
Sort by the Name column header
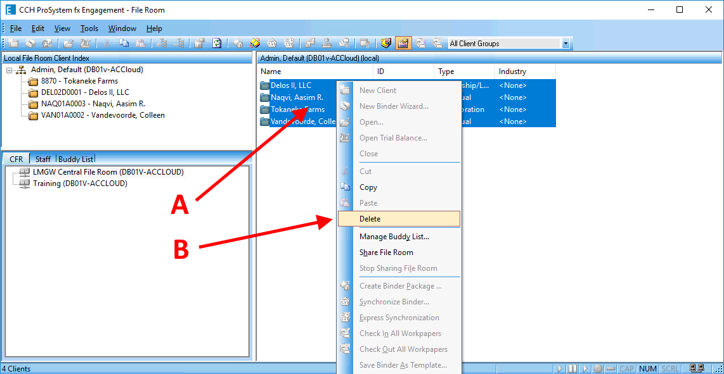tap(314, 72)
